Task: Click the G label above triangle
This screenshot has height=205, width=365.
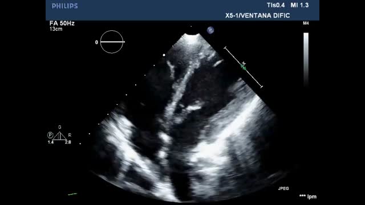Action: coord(60,127)
